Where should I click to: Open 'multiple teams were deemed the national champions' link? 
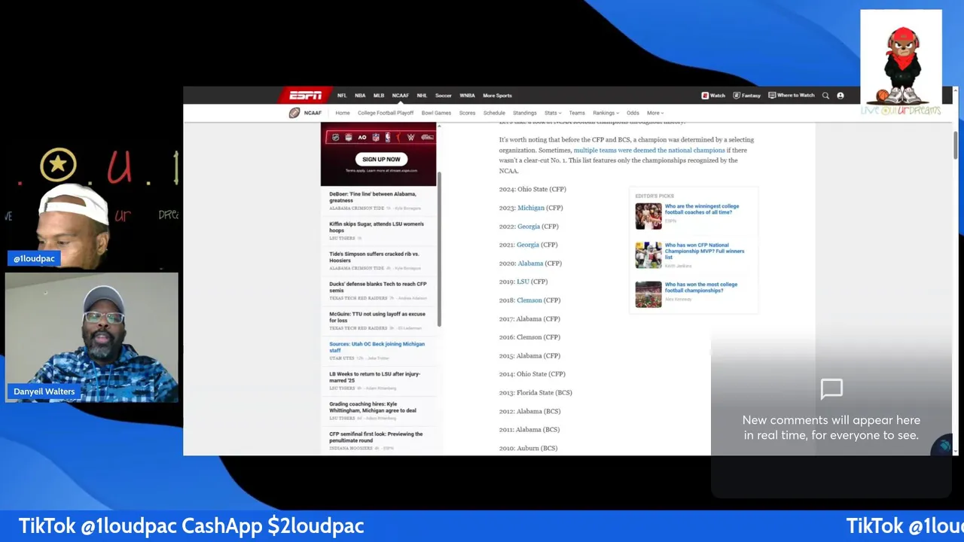coord(649,150)
